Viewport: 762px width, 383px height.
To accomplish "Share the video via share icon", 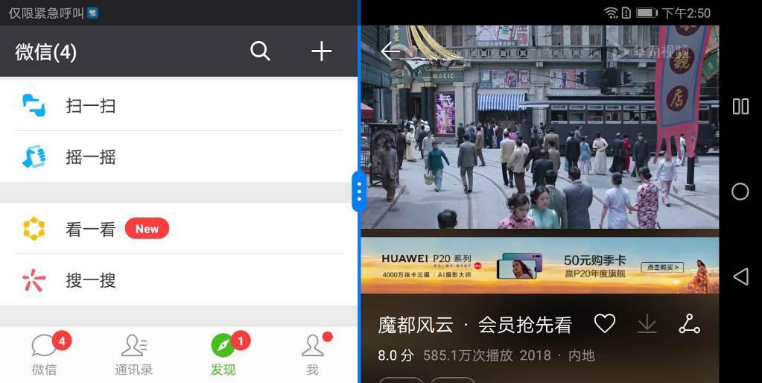I will tap(689, 323).
